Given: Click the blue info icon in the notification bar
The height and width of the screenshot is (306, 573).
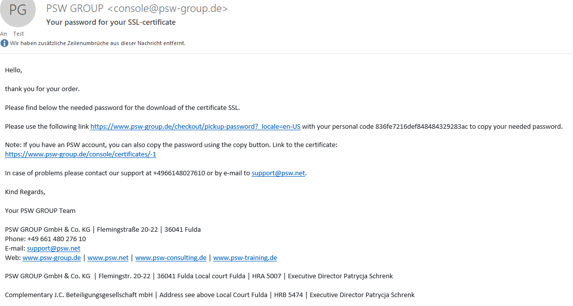Looking at the screenshot, I should (4, 43).
